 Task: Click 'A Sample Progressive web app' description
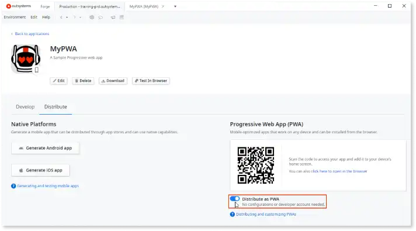click(x=76, y=58)
